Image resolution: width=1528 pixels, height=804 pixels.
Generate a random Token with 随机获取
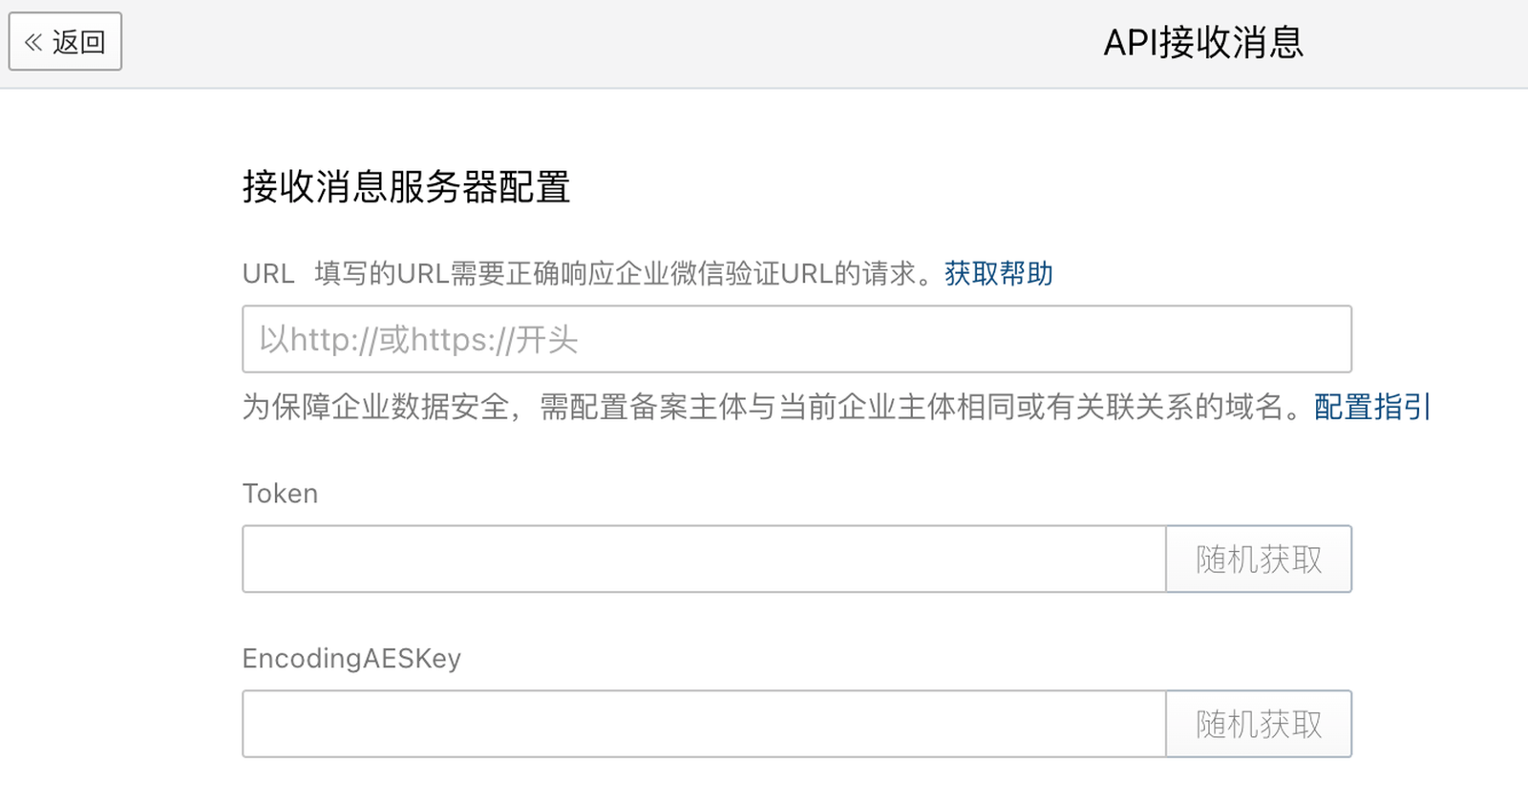(1259, 559)
